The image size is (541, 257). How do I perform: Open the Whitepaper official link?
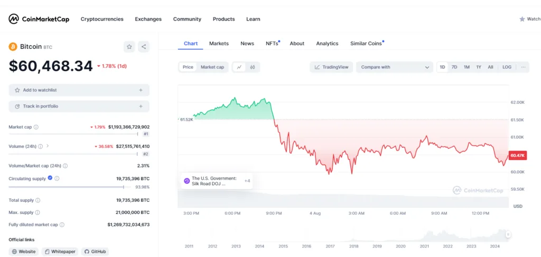[x=60, y=252]
